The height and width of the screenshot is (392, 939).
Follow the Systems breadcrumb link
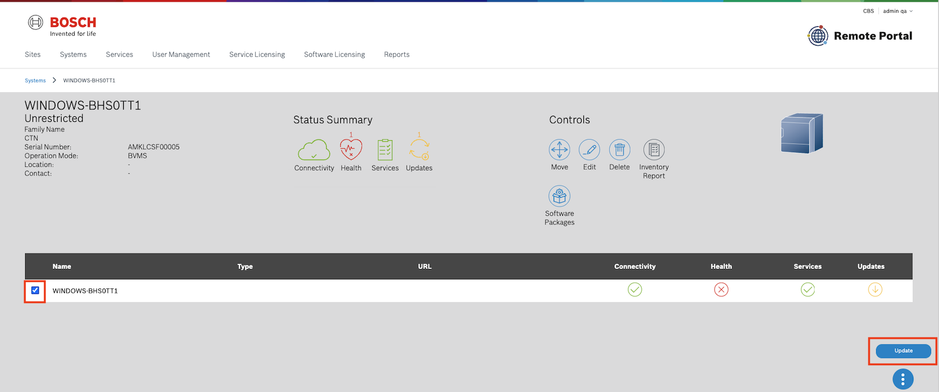[x=35, y=80]
